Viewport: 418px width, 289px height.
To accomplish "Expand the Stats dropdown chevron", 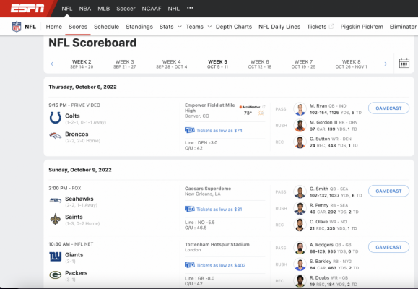I will [180, 27].
